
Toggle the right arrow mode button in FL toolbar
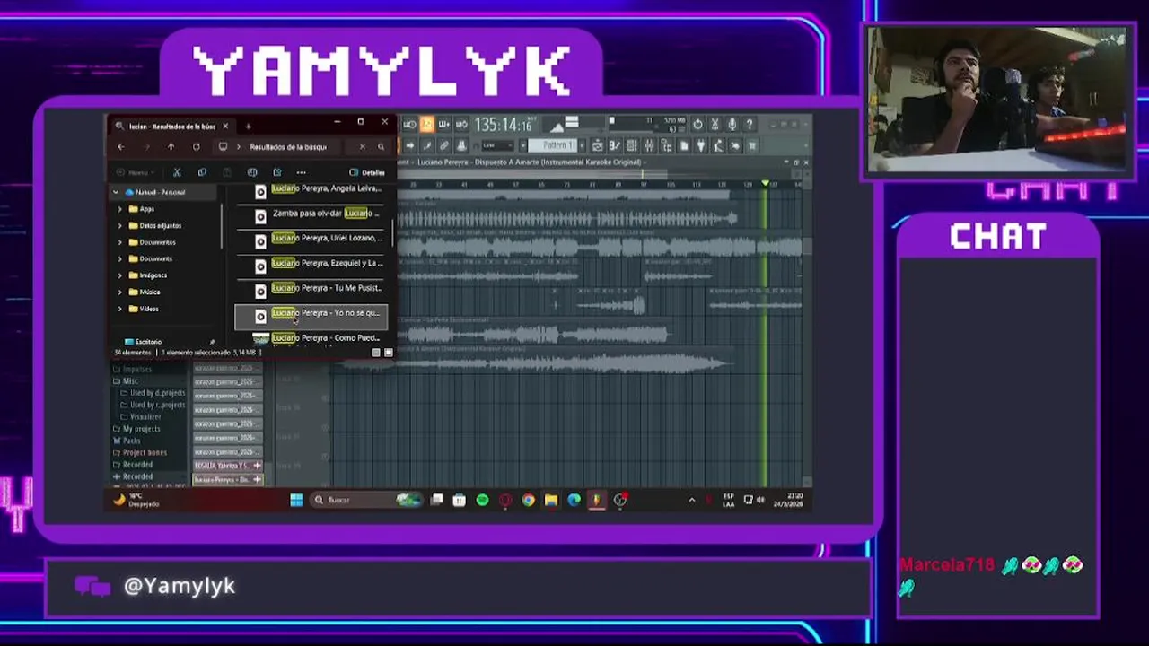[410, 145]
